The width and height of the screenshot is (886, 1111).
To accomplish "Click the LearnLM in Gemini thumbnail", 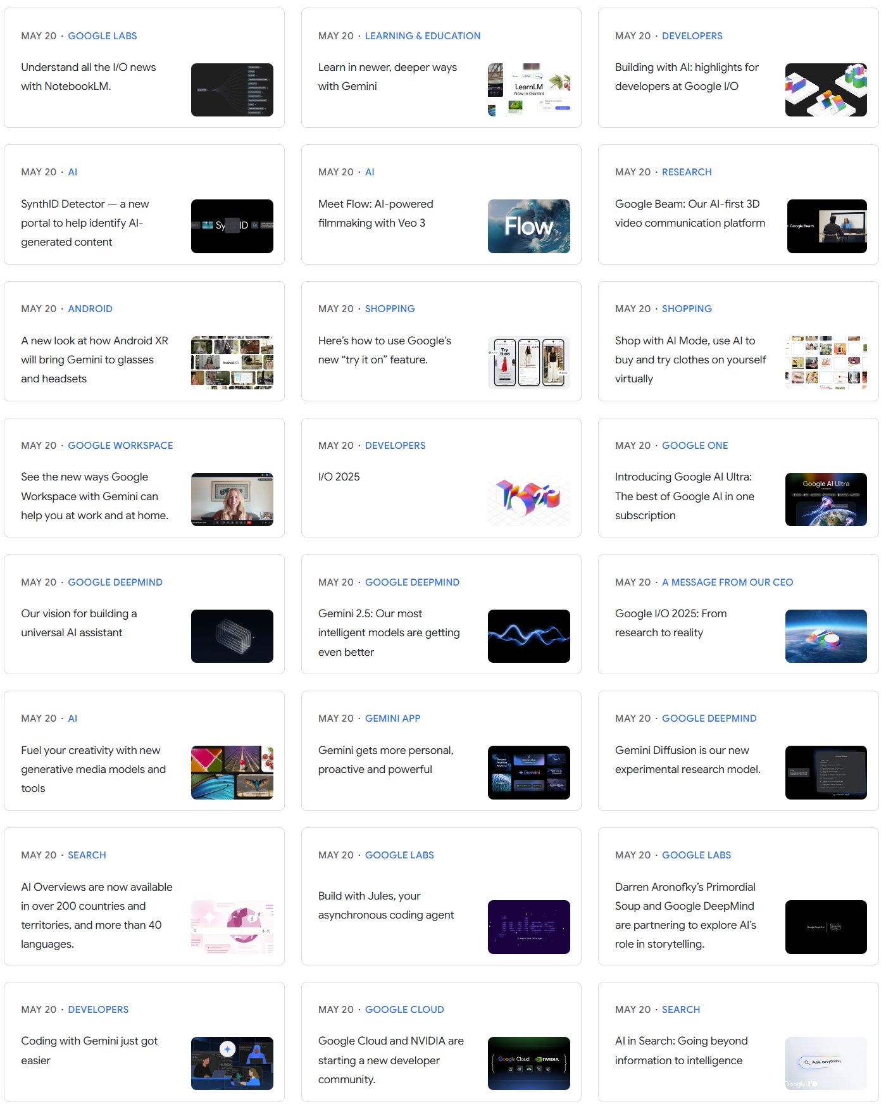I will 529,90.
